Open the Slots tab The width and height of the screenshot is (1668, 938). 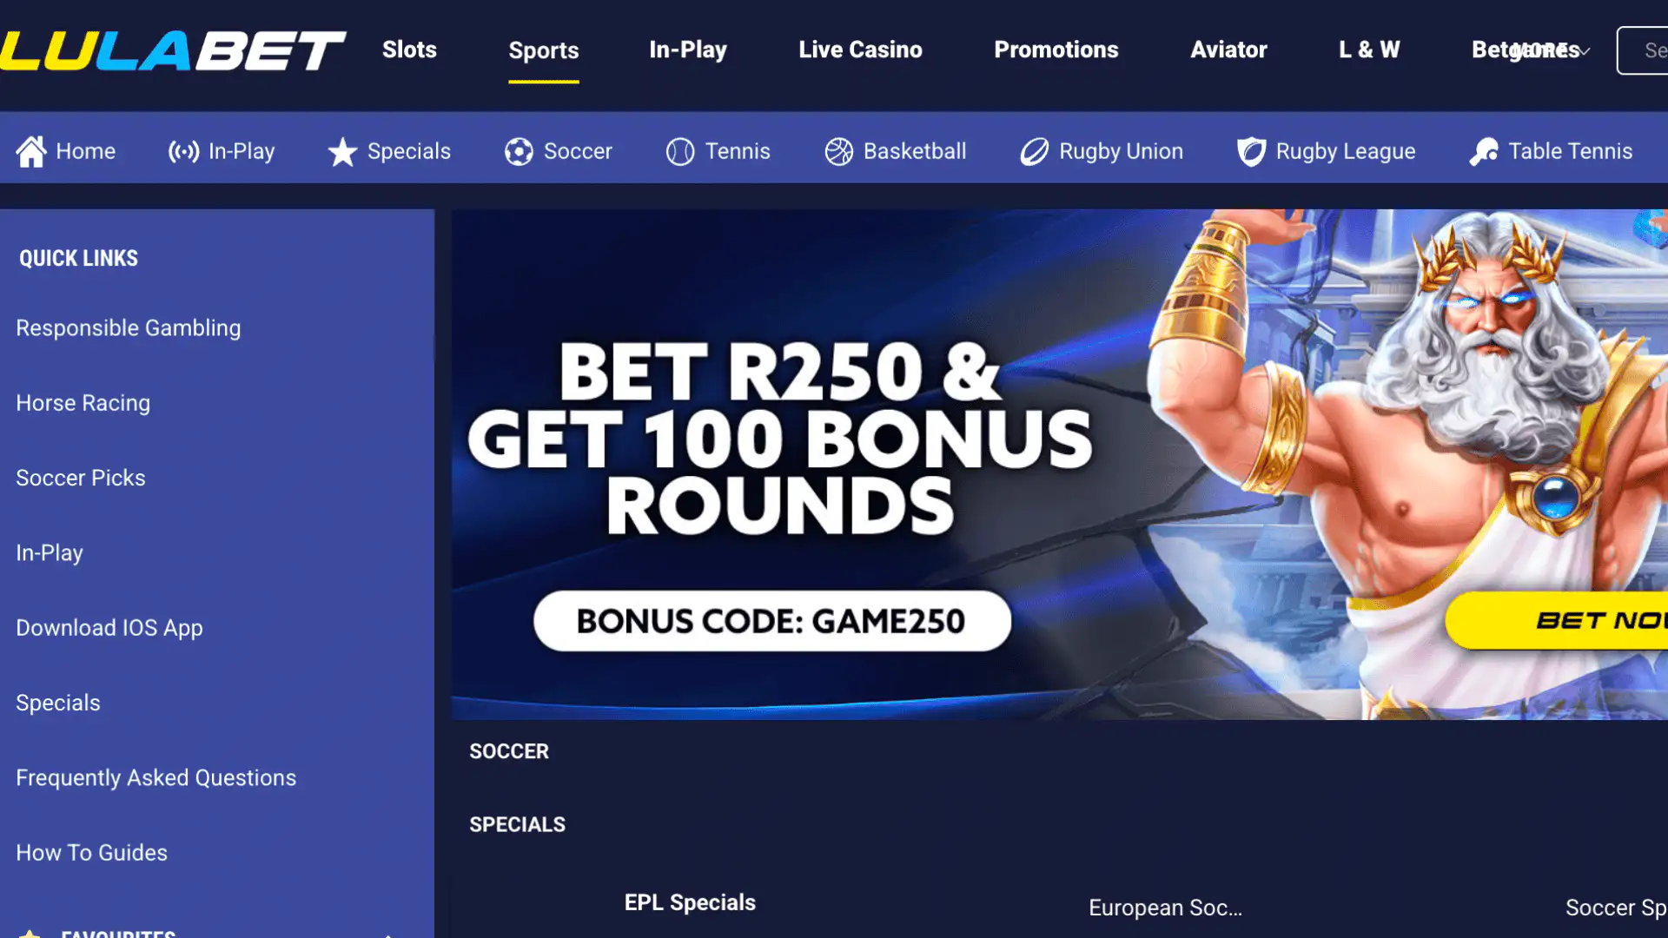[409, 50]
